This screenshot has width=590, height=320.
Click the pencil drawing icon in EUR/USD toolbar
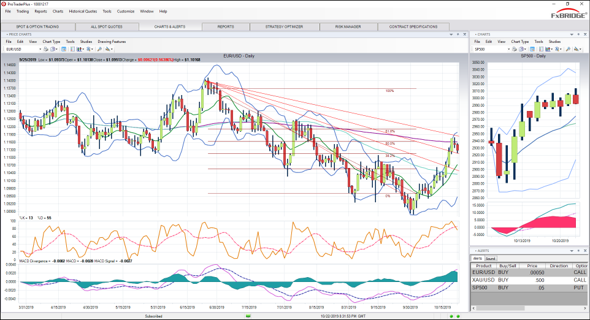(x=108, y=48)
